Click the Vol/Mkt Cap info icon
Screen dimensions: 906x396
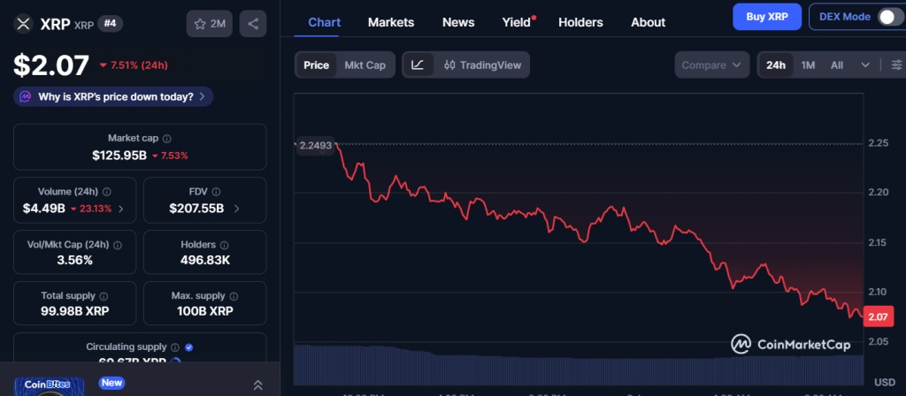[118, 245]
